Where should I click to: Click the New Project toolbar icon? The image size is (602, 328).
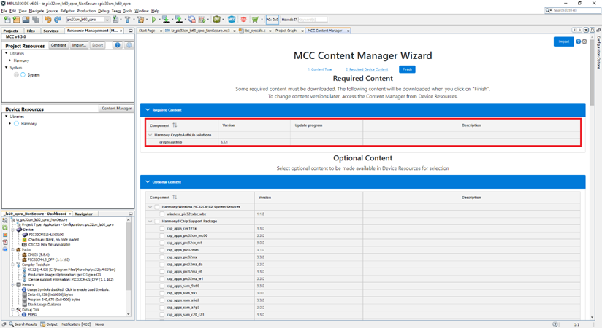point(16,20)
